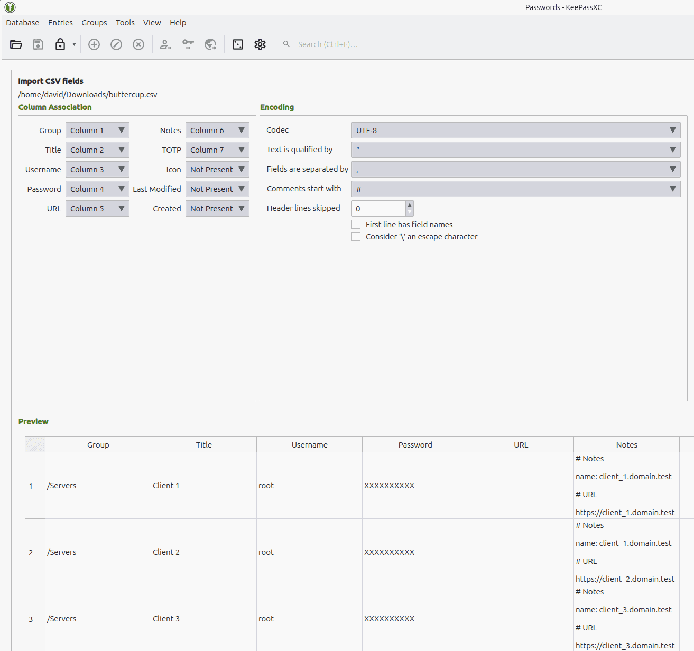Viewport: 694px width, 651px height.
Task: Open the Notes column dropdown
Action: tap(217, 131)
